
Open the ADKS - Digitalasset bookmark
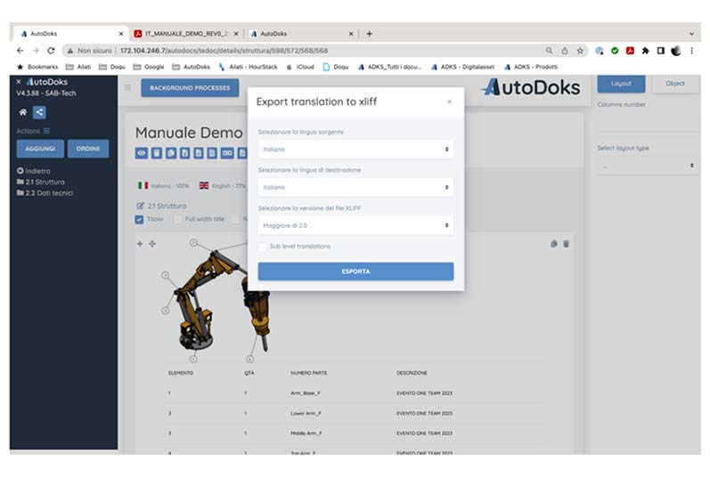click(462, 67)
